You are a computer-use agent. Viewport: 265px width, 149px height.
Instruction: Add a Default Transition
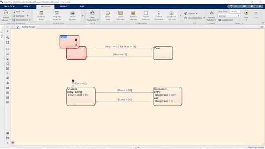(x=159, y=16)
